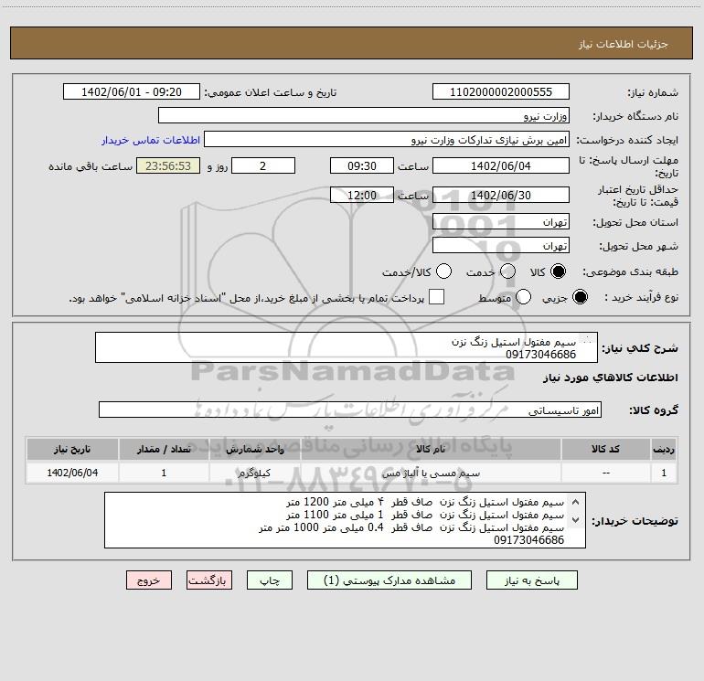Click the 1402/06/04 need date table cell
The height and width of the screenshot is (681, 704).
click(72, 473)
